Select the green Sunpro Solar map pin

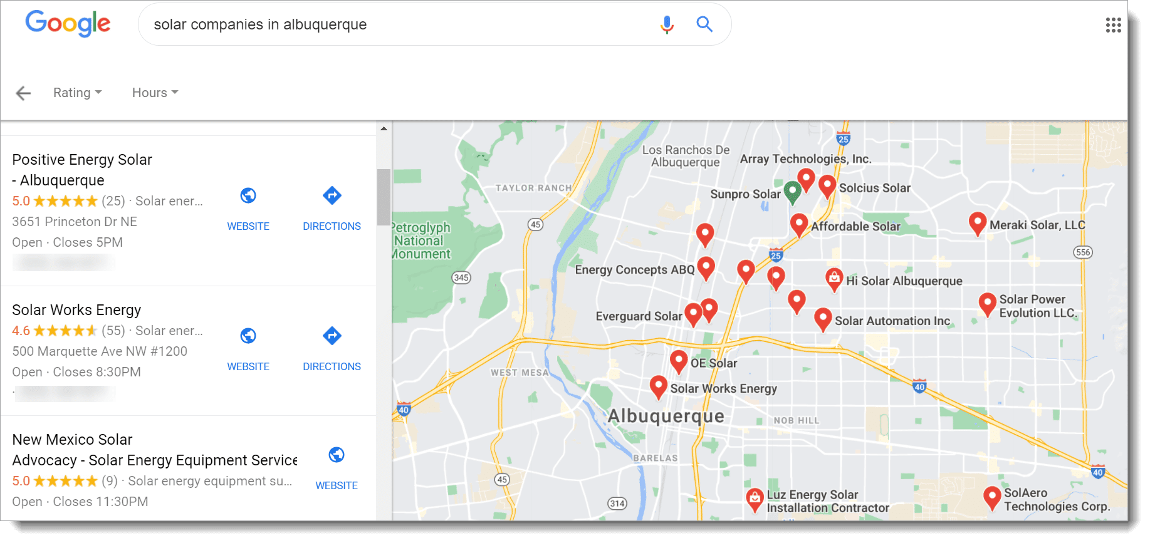pos(792,192)
